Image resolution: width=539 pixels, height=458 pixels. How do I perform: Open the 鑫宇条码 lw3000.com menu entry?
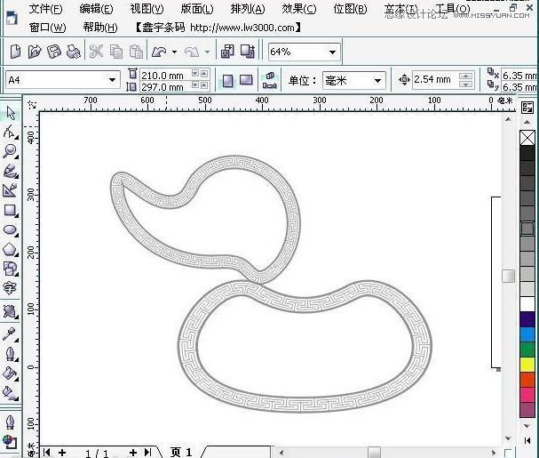tap(218, 28)
